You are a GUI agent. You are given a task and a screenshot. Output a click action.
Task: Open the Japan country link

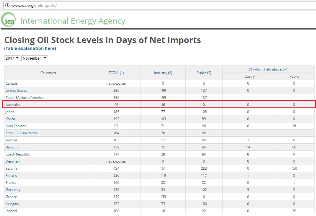tap(10, 112)
